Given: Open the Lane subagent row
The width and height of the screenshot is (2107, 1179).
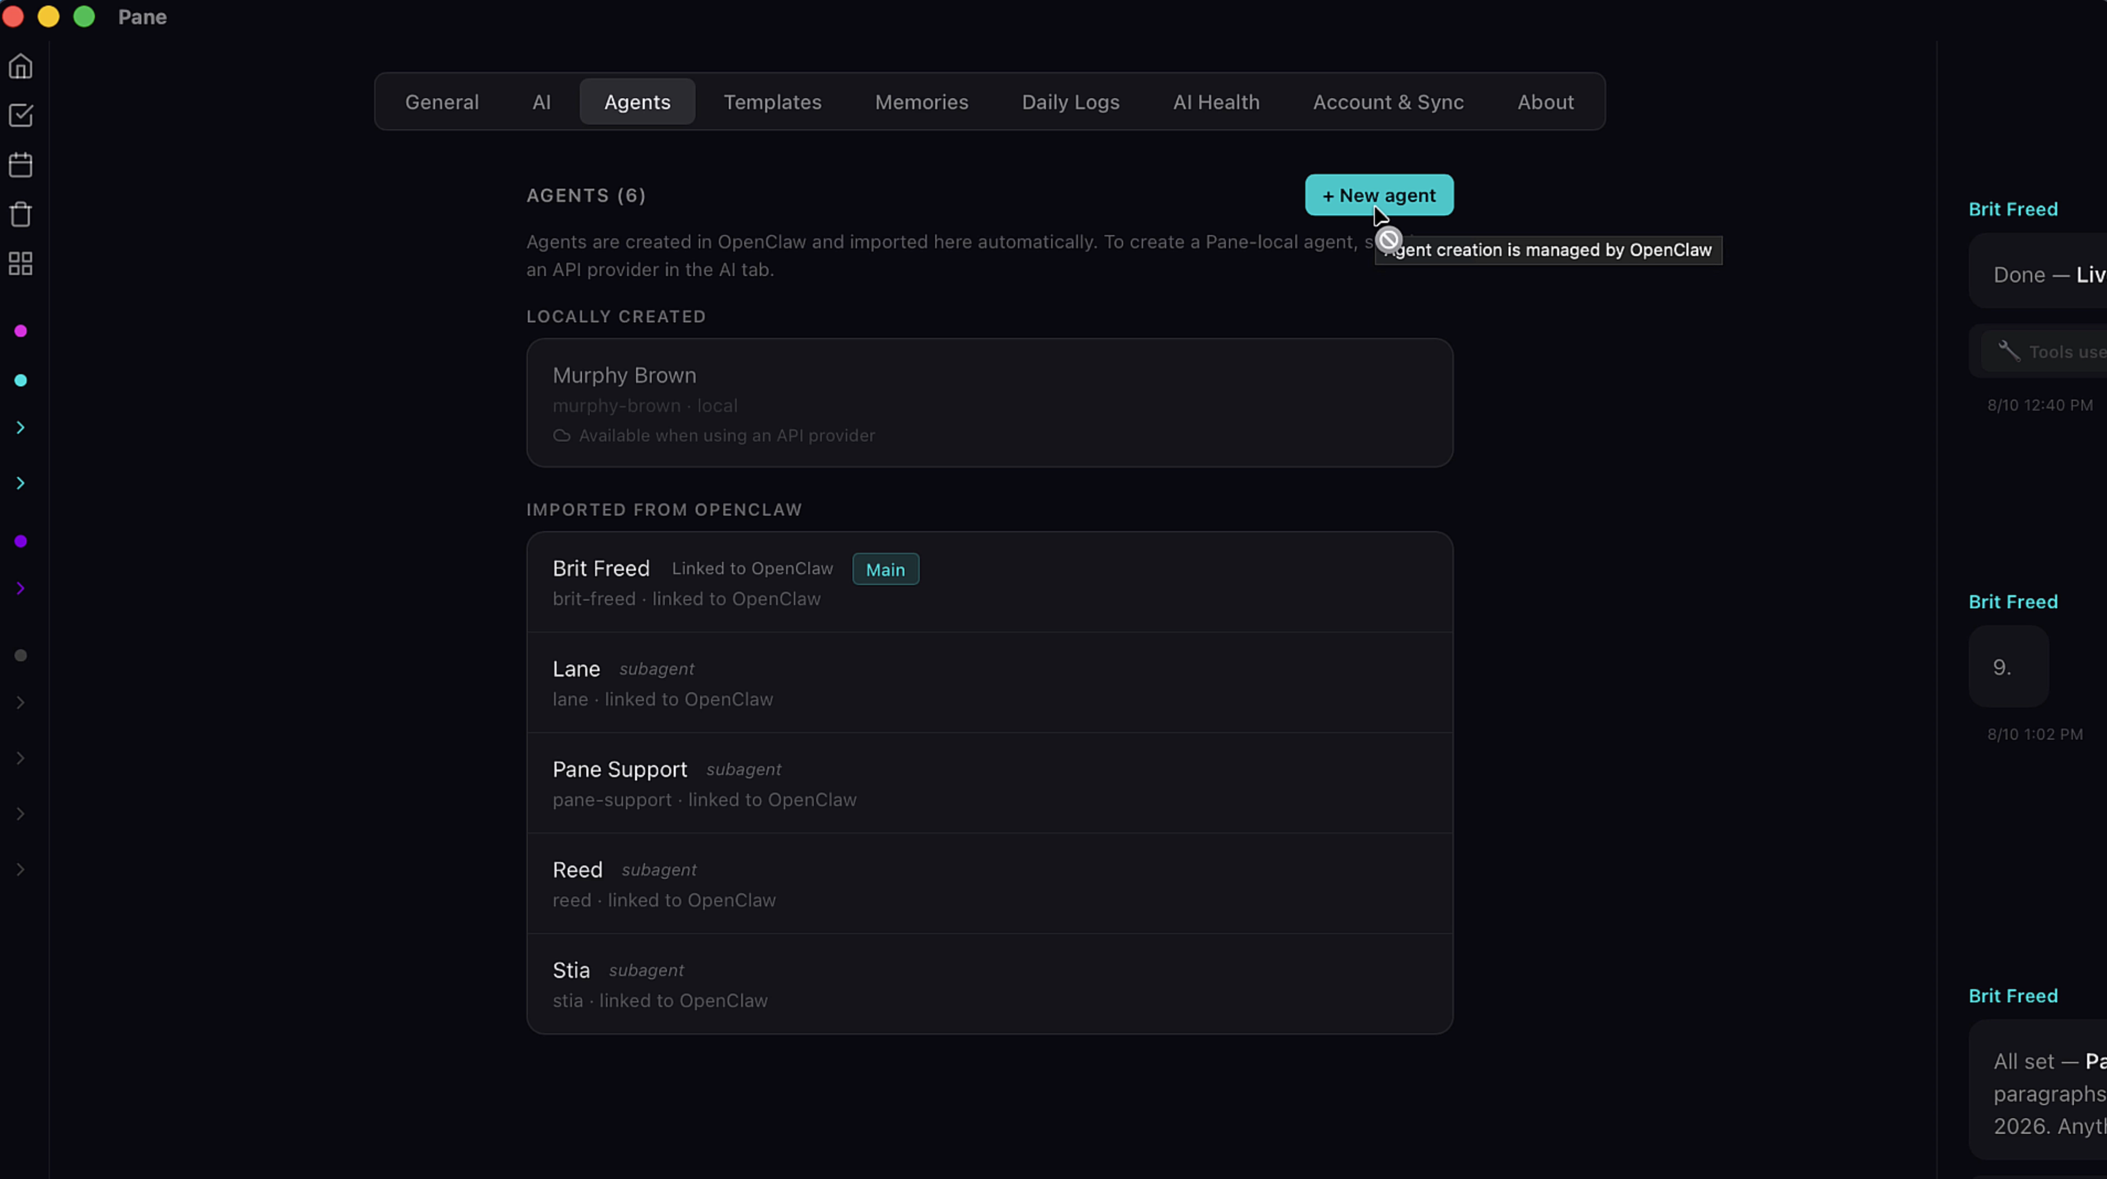Looking at the screenshot, I should 989,683.
